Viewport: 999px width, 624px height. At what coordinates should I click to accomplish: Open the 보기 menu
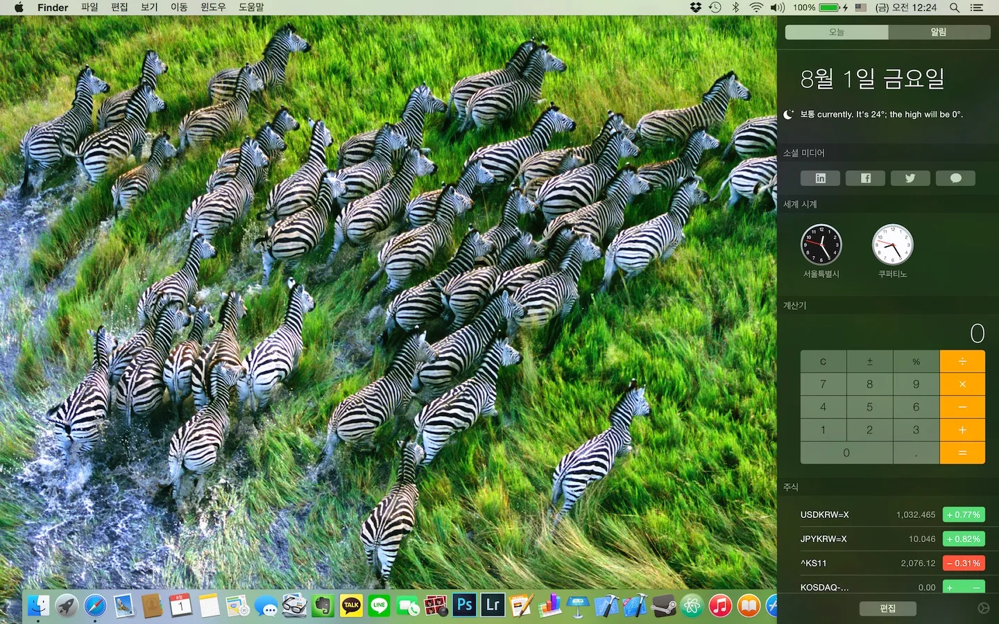coord(149,7)
